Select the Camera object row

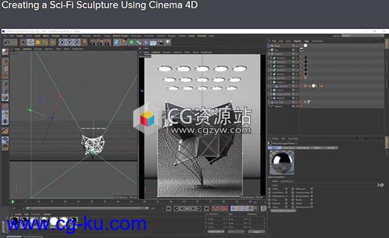pos(279,106)
